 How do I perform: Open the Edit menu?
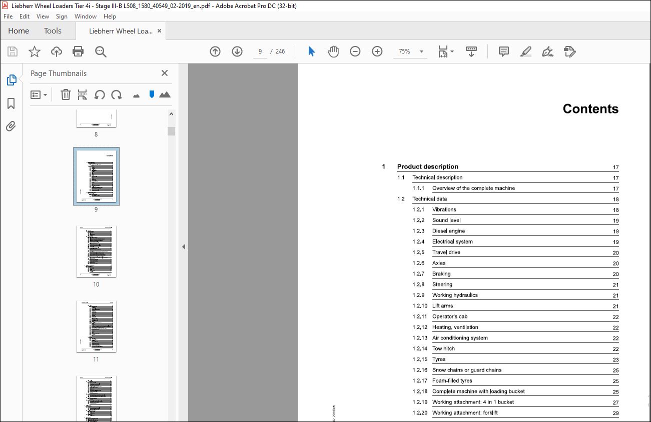click(x=25, y=16)
